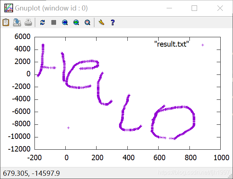Replot the graph with refresh icon
233x179 pixels.
point(42,22)
